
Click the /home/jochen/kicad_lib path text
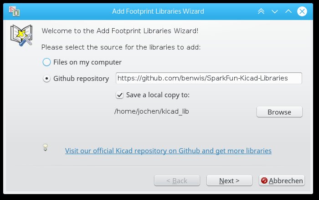152,111
